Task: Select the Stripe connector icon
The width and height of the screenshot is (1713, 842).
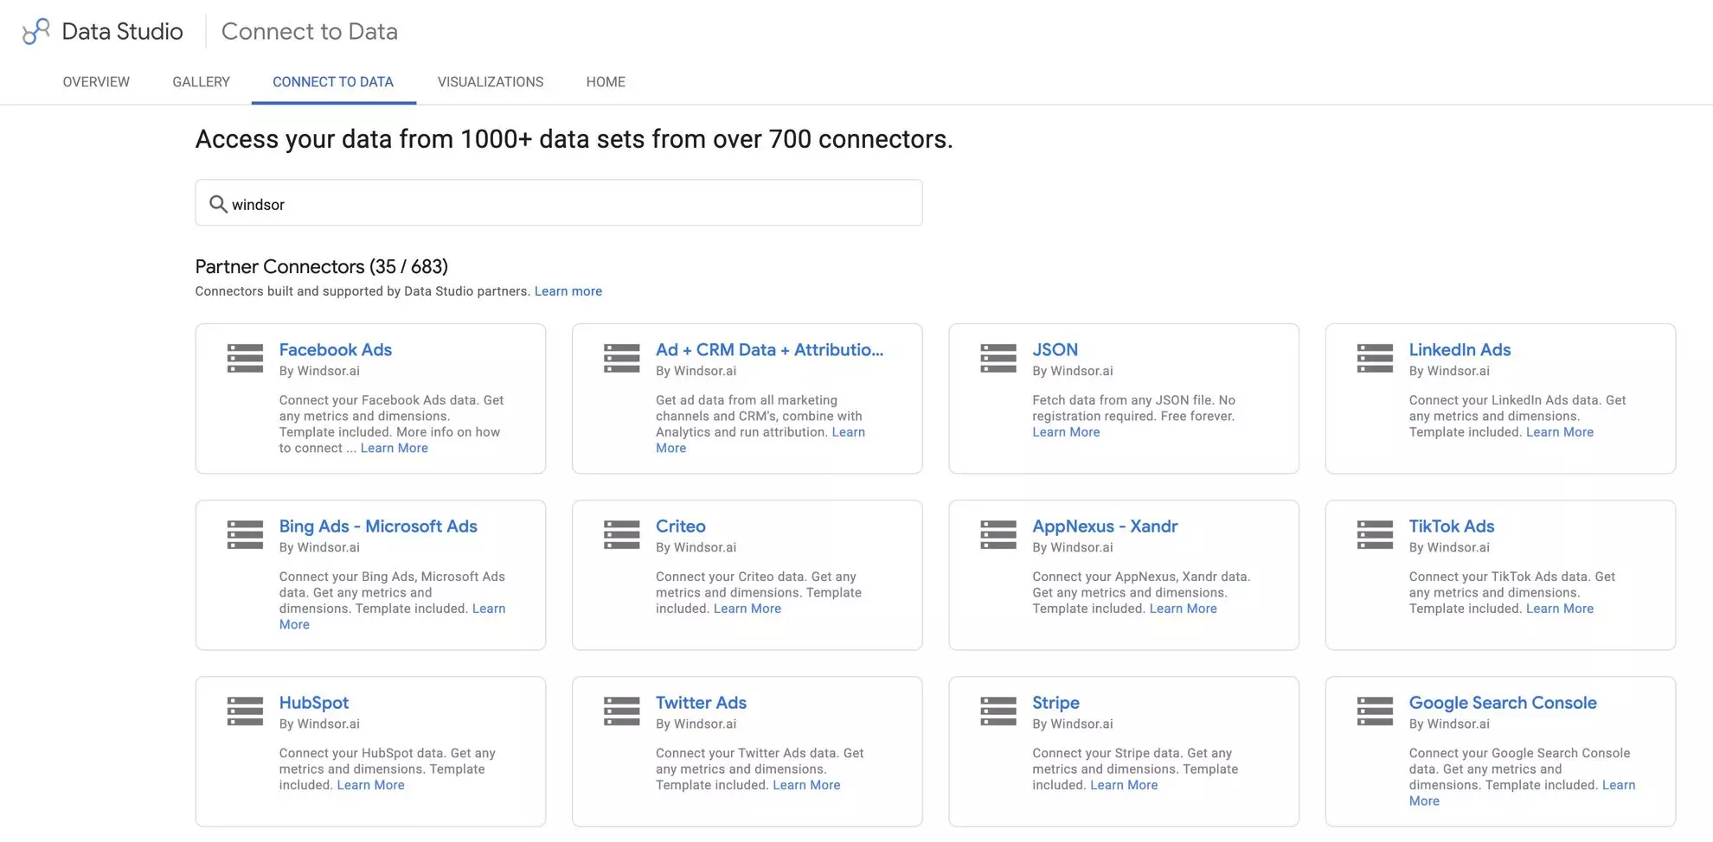Action: tap(998, 711)
